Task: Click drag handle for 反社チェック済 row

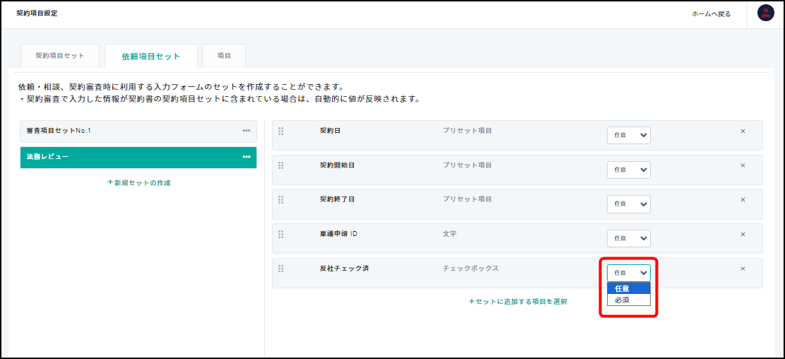Action: tap(281, 269)
